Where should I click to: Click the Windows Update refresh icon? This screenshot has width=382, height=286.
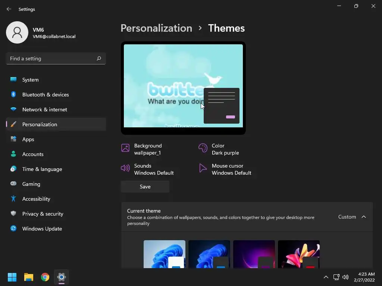coord(13,228)
